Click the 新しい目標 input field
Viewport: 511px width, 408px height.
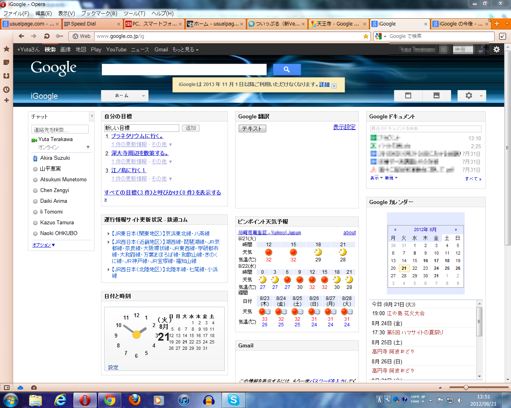click(141, 128)
